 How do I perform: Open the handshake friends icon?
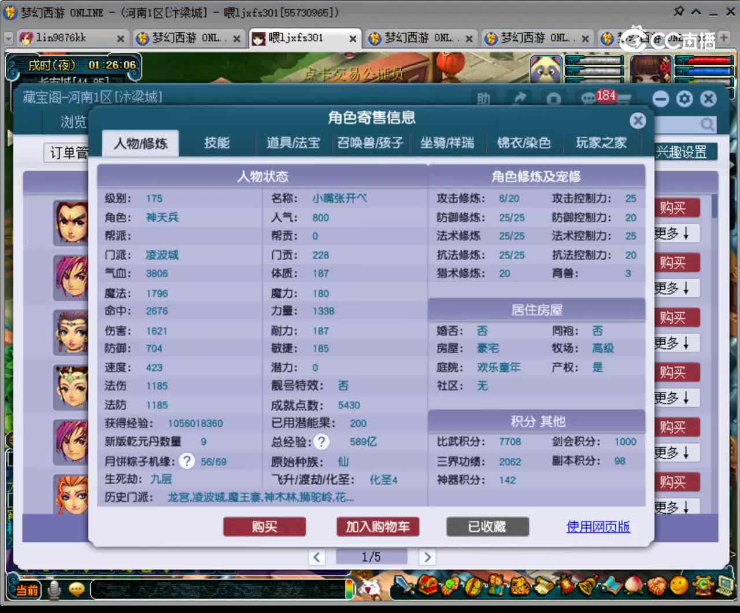(x=657, y=585)
